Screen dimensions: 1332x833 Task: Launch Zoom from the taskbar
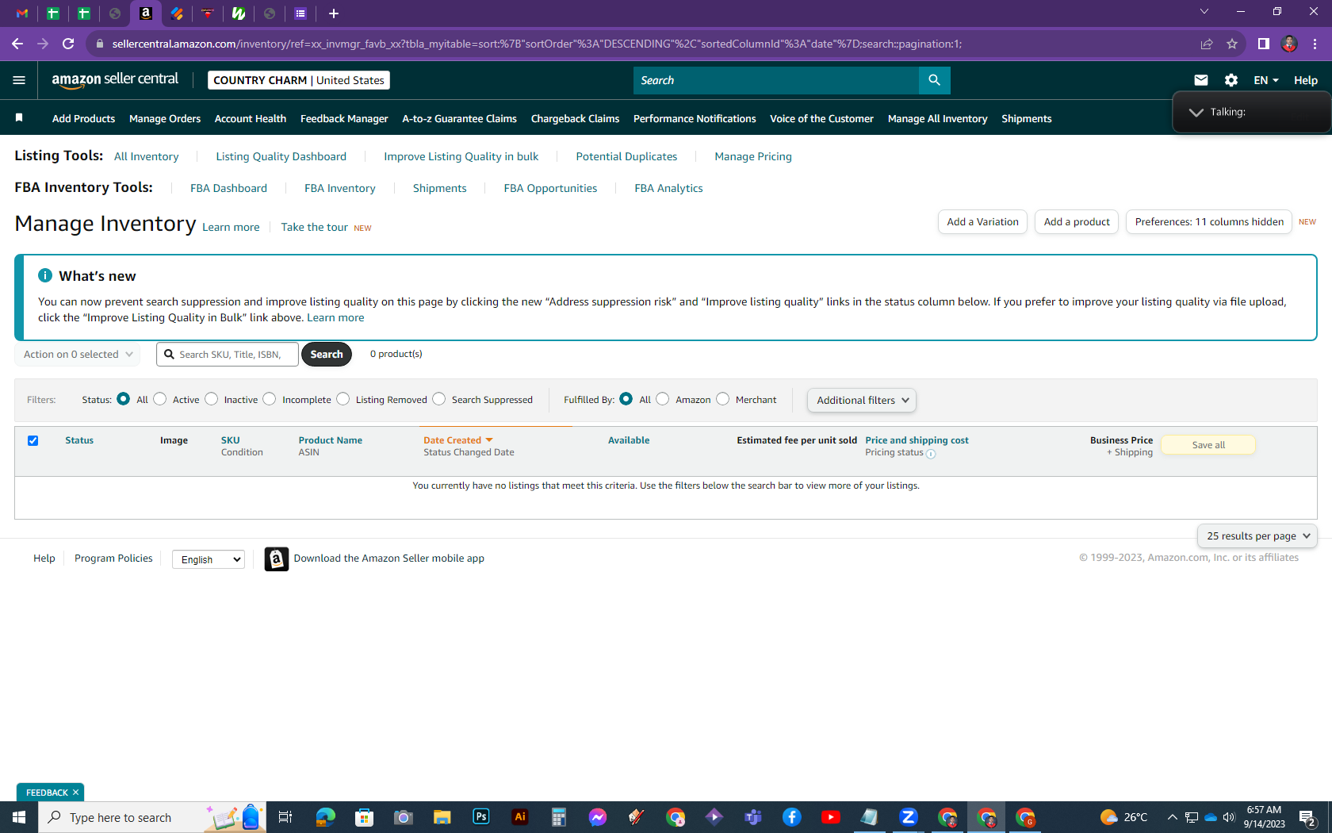click(909, 817)
